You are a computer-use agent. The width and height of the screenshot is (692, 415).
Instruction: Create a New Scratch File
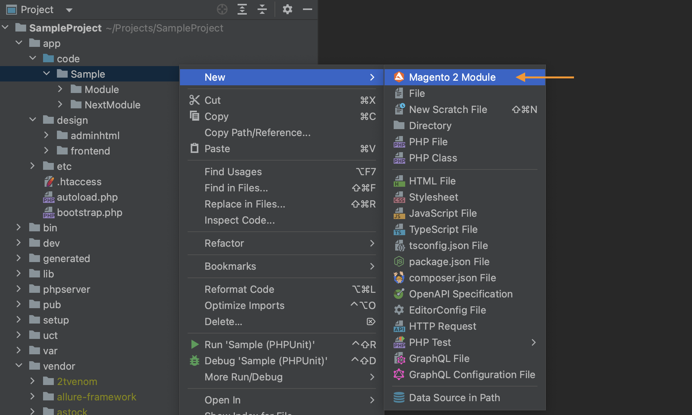coord(464,110)
